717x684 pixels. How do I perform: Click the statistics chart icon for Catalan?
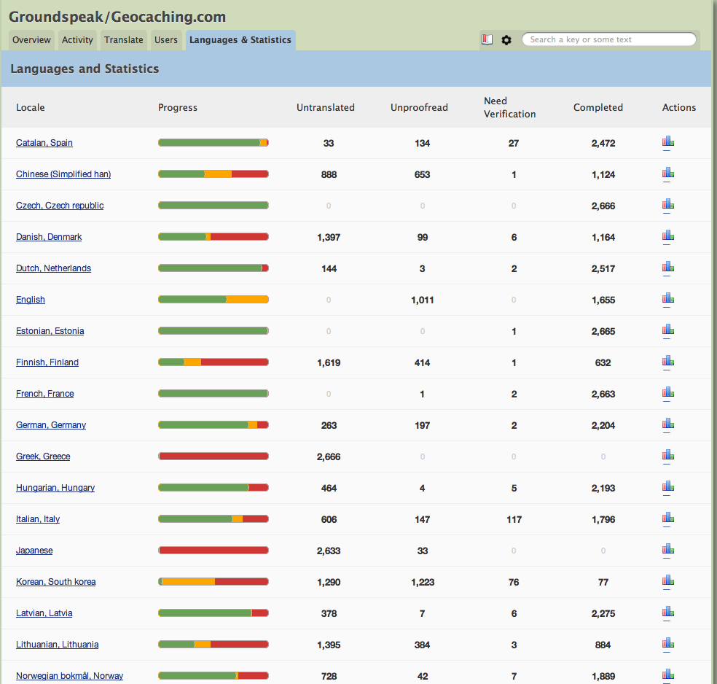(x=667, y=142)
